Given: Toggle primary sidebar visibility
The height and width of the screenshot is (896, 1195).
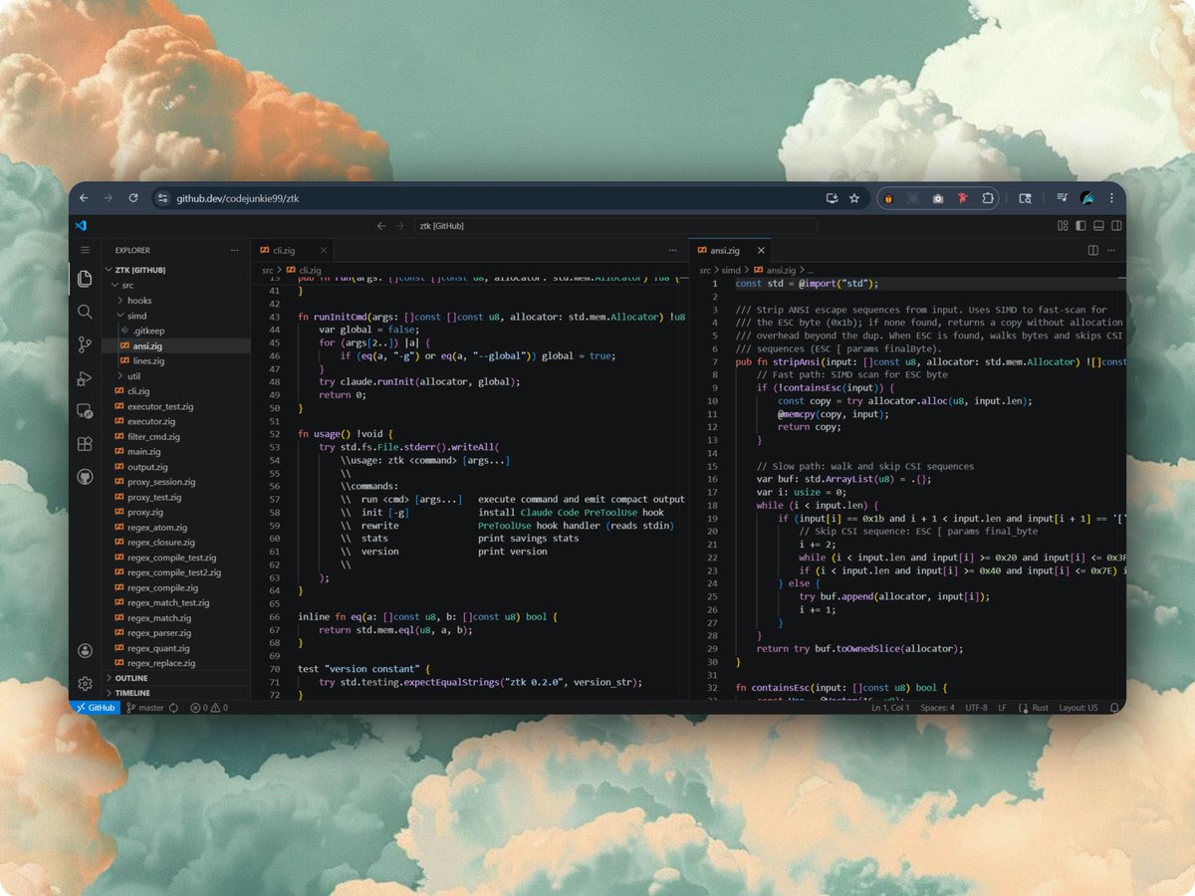Looking at the screenshot, I should 1080,225.
